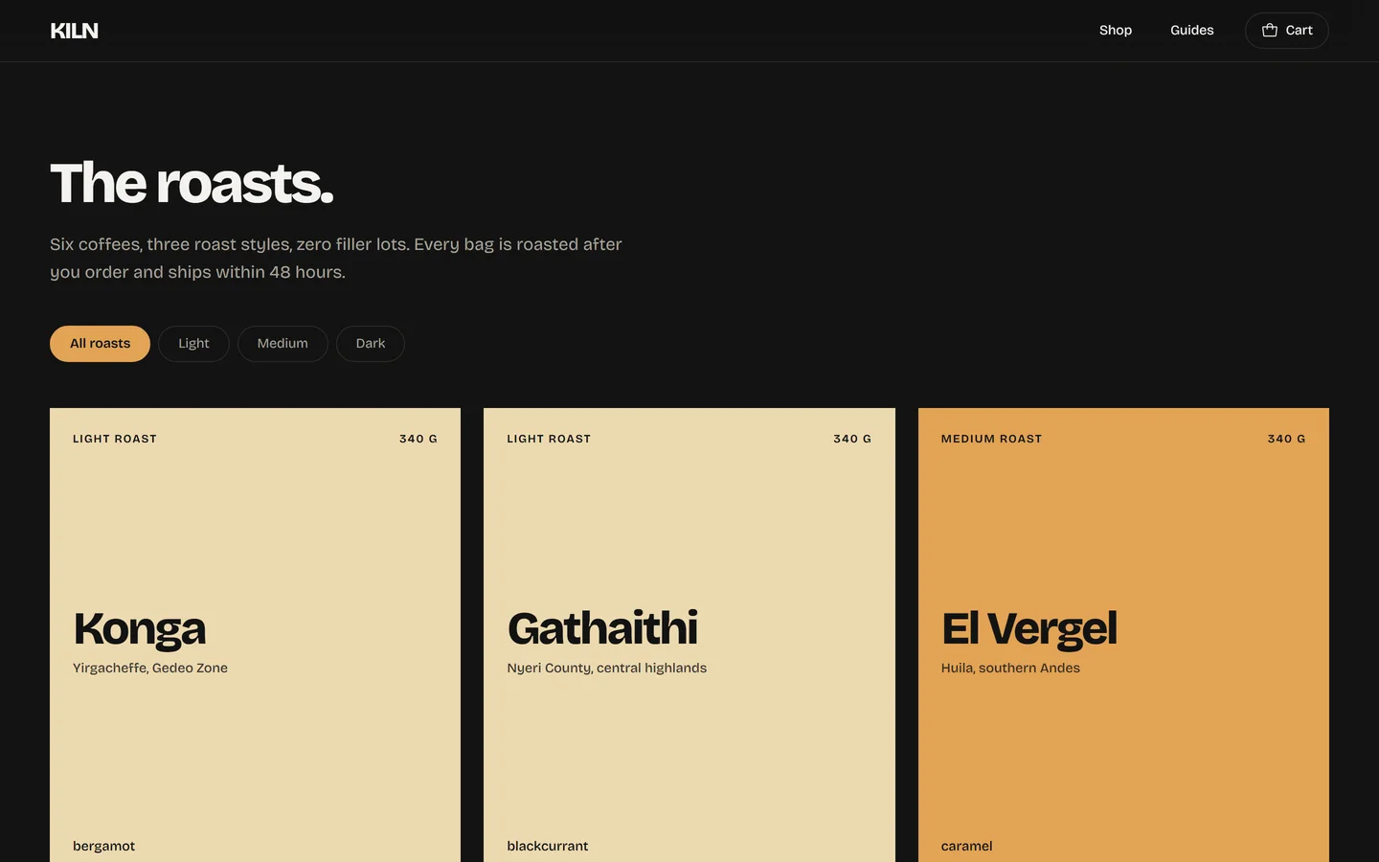
Task: Go to the Shop page
Action: [1115, 31]
